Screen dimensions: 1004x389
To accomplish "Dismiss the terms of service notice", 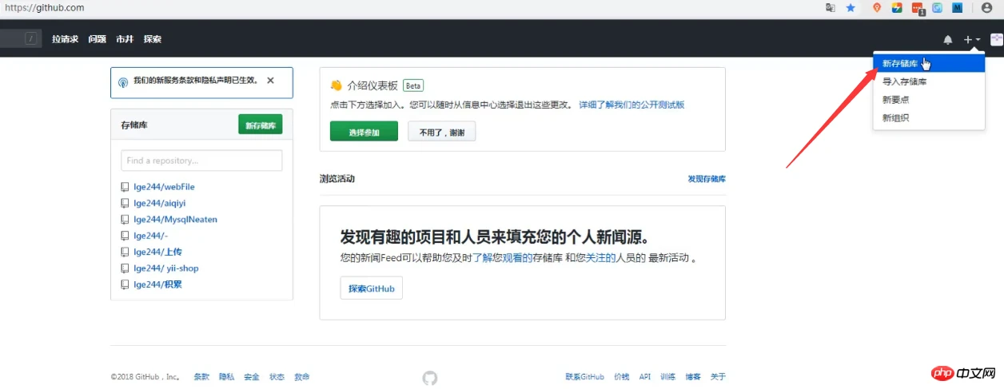I will (x=270, y=81).
